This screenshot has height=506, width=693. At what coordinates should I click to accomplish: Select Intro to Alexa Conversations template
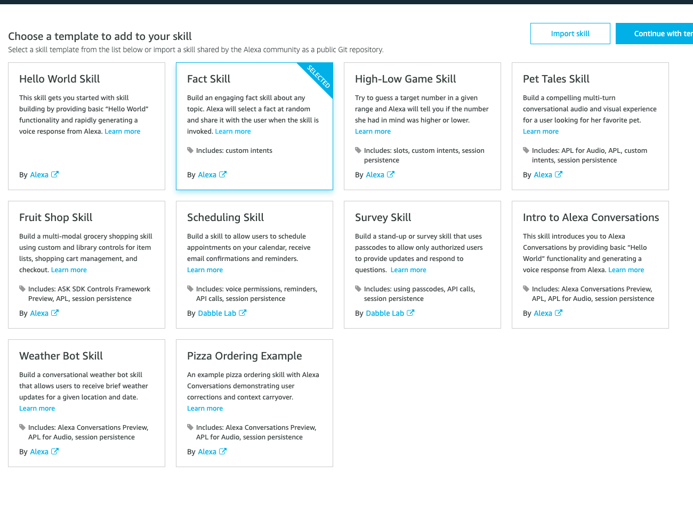[x=590, y=265]
